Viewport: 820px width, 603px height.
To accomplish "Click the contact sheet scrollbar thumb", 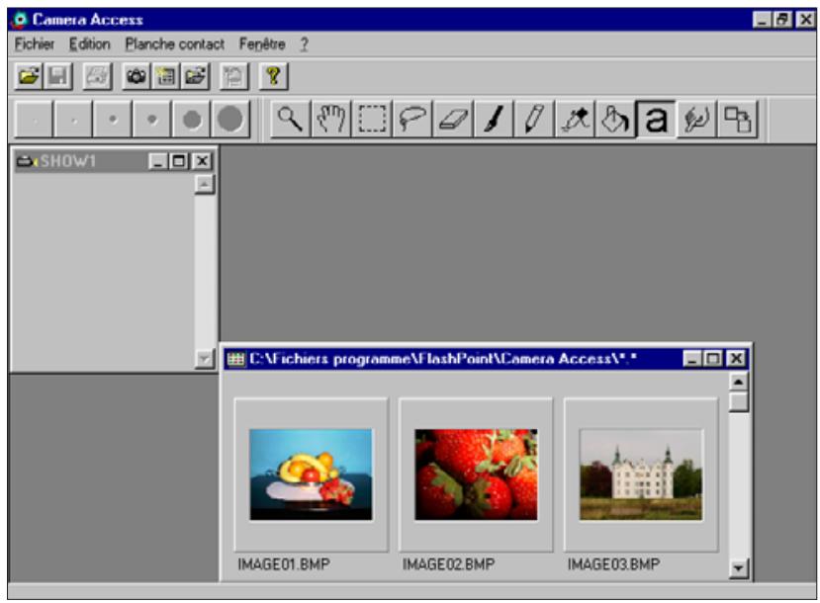I will pos(739,402).
